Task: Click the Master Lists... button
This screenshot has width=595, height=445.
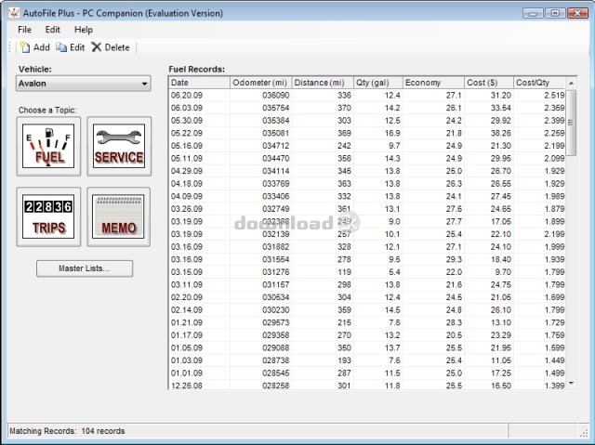Action: (85, 268)
